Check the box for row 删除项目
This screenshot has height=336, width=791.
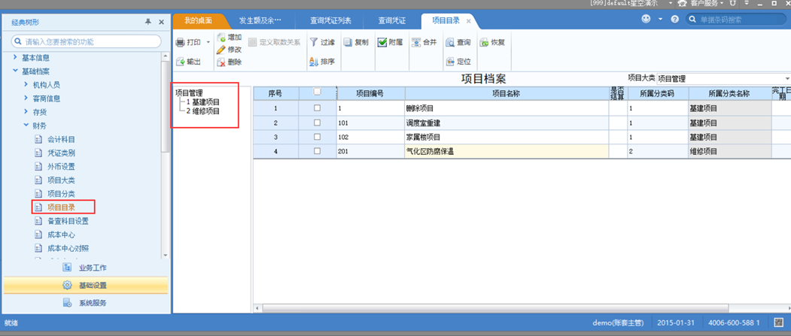(x=317, y=107)
